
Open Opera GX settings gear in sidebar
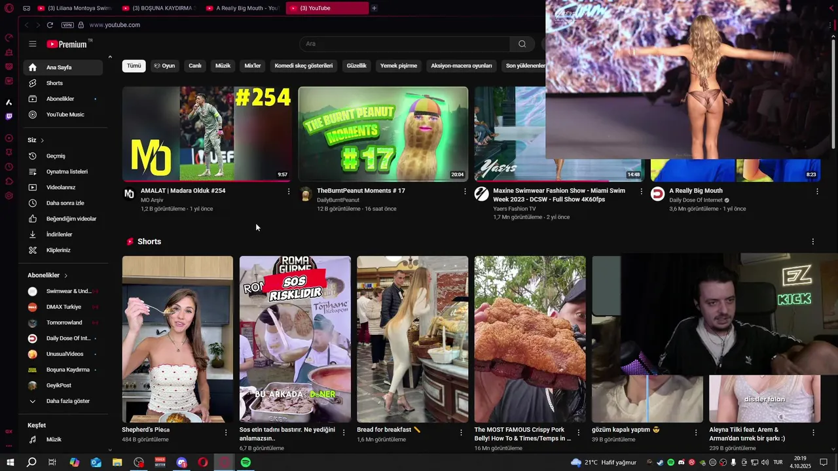(x=9, y=196)
